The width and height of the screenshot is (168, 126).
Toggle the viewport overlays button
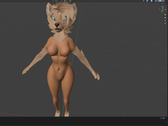152,1
